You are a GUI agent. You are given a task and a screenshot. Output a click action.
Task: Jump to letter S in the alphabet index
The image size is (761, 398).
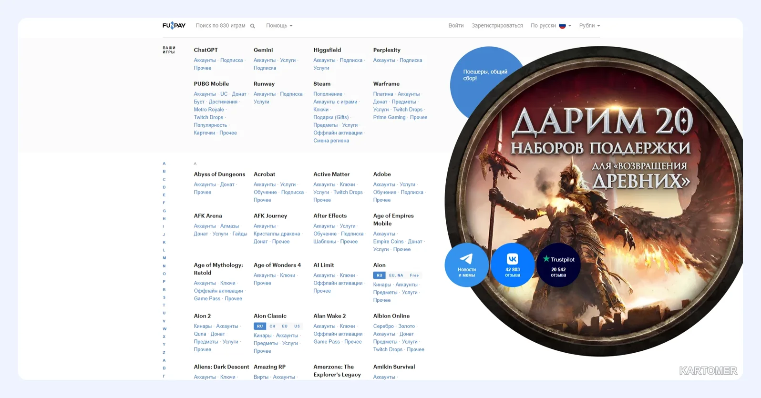pos(164,297)
